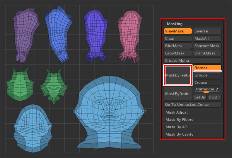Enable the Groups feature option
The width and height of the screenshot is (232, 158).
tap(207, 75)
